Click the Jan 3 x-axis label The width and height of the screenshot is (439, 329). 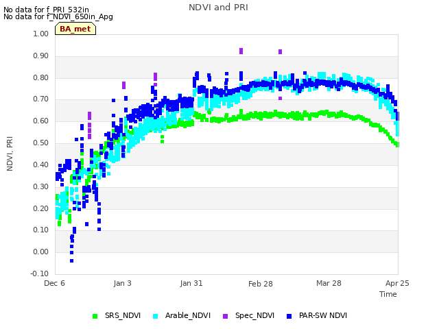click(x=122, y=283)
